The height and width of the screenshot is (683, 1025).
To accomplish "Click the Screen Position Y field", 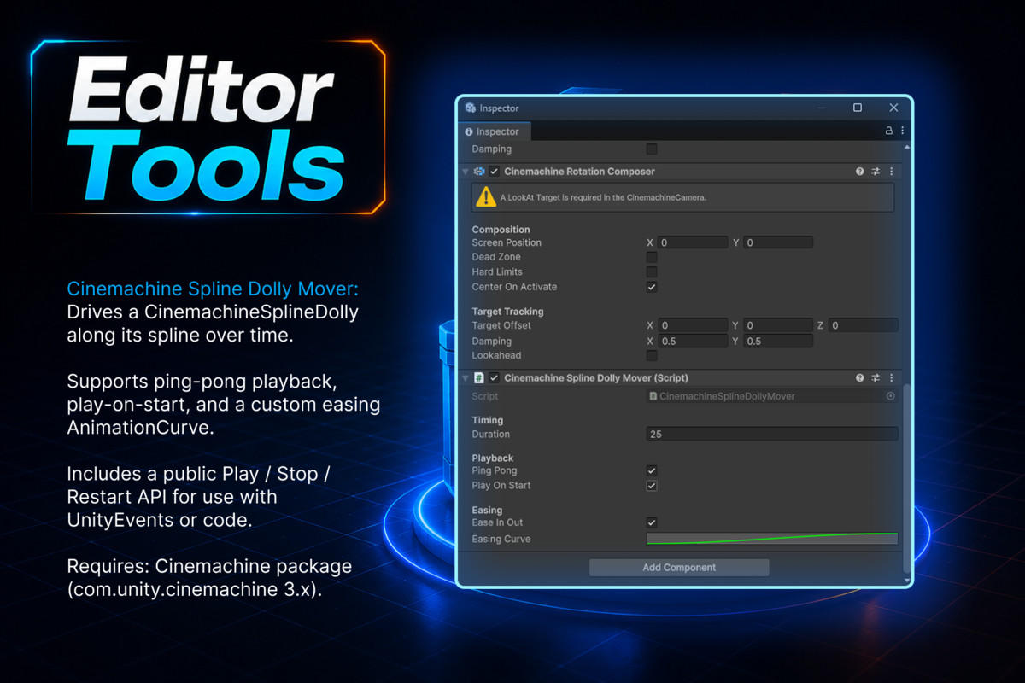I will [x=778, y=242].
